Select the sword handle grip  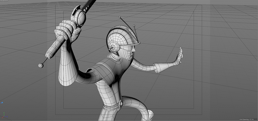(55, 47)
